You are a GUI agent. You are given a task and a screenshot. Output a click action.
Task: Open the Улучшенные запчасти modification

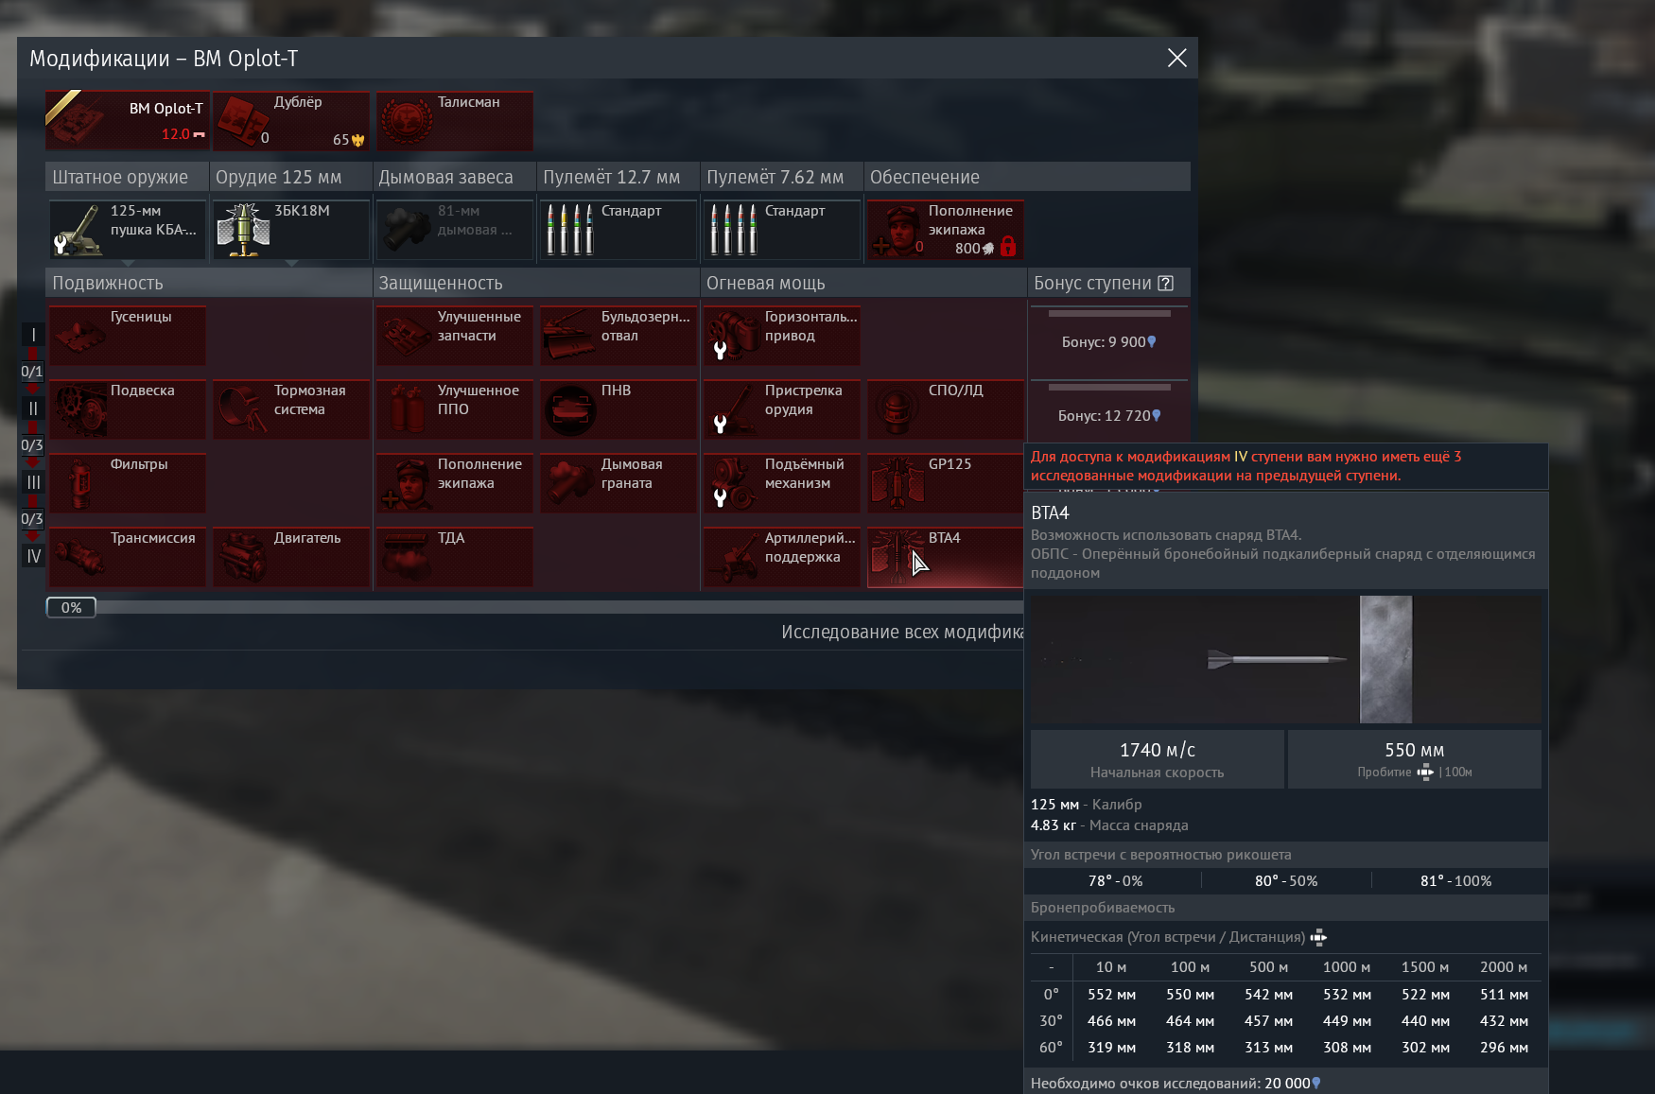454,335
